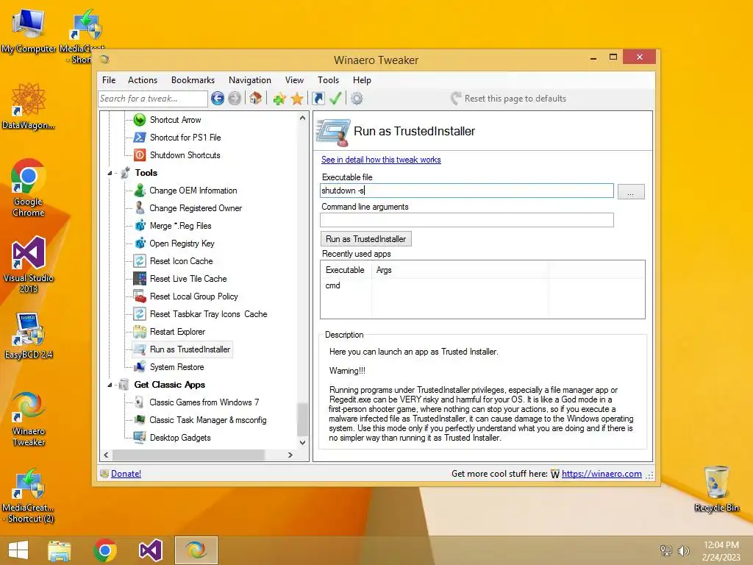This screenshot has height=565, width=753.
Task: Select System Restore tool
Action: coord(176,367)
